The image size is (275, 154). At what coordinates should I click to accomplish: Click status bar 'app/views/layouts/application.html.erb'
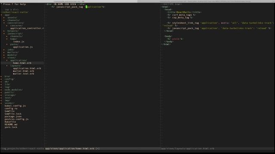[188, 148]
